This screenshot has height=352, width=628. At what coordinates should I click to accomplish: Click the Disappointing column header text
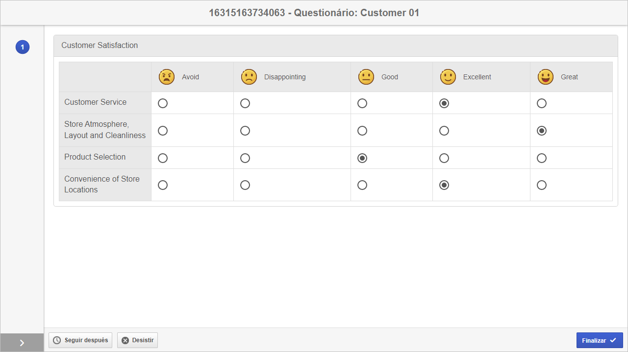(x=285, y=77)
